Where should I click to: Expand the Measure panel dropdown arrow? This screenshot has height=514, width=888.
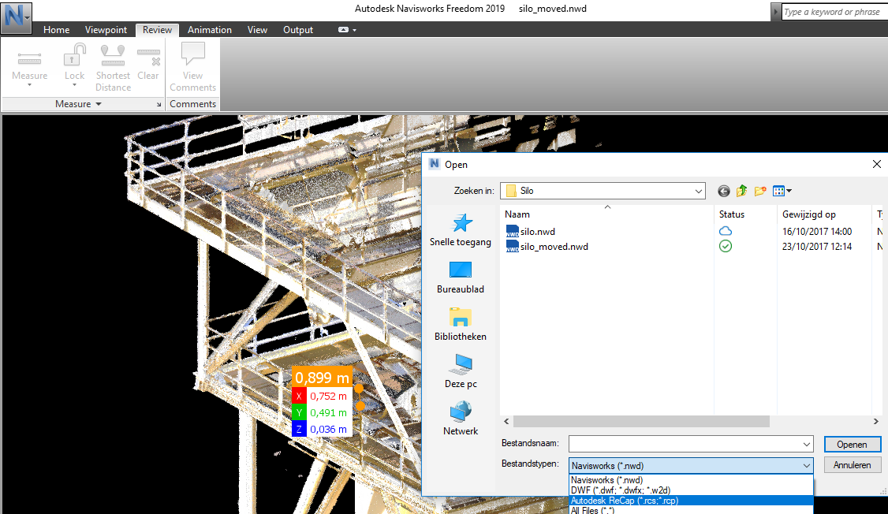click(99, 104)
